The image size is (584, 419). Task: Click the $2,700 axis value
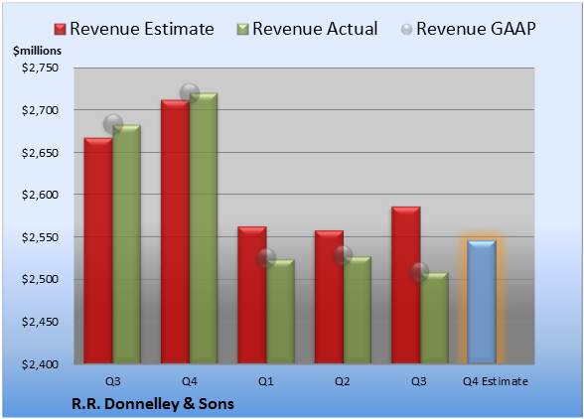[40, 110]
